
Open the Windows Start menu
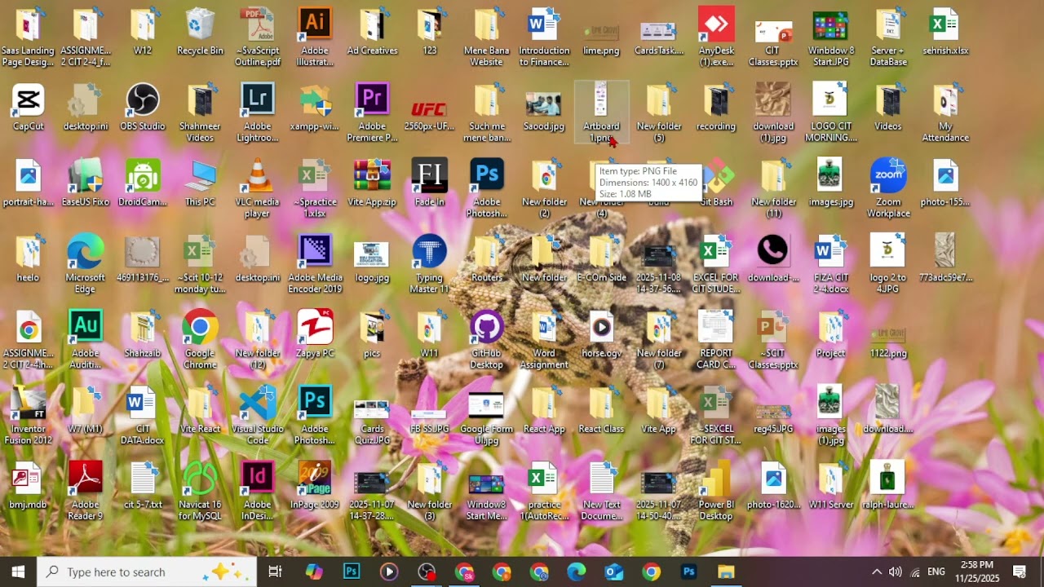18,572
